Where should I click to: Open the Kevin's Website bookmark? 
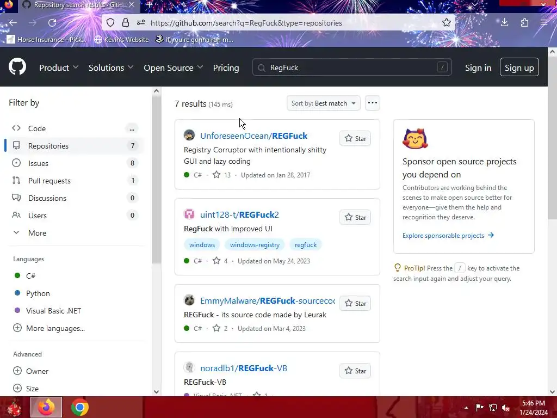point(121,39)
